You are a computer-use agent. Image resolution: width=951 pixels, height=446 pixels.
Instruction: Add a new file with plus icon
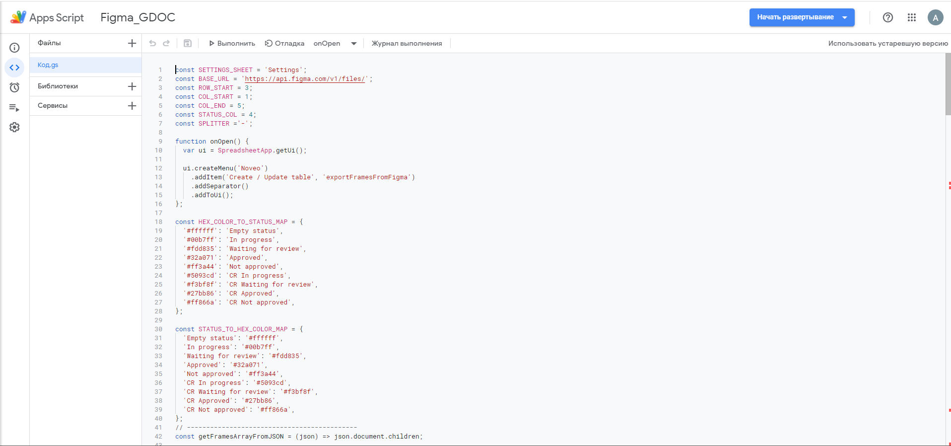click(x=132, y=43)
